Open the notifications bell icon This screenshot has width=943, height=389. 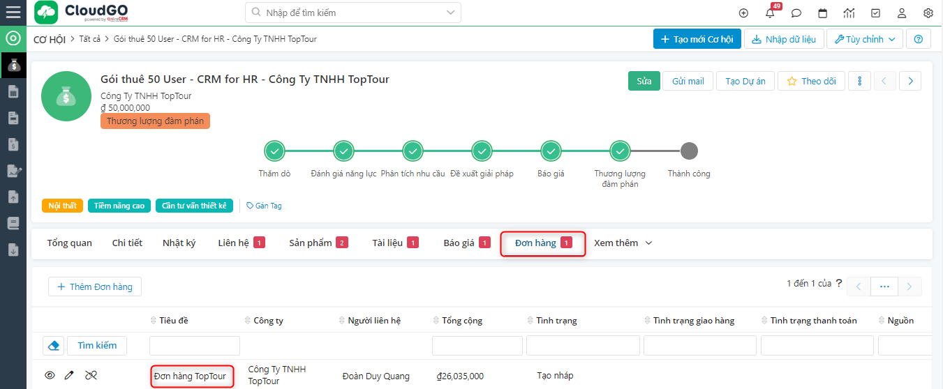click(x=770, y=13)
